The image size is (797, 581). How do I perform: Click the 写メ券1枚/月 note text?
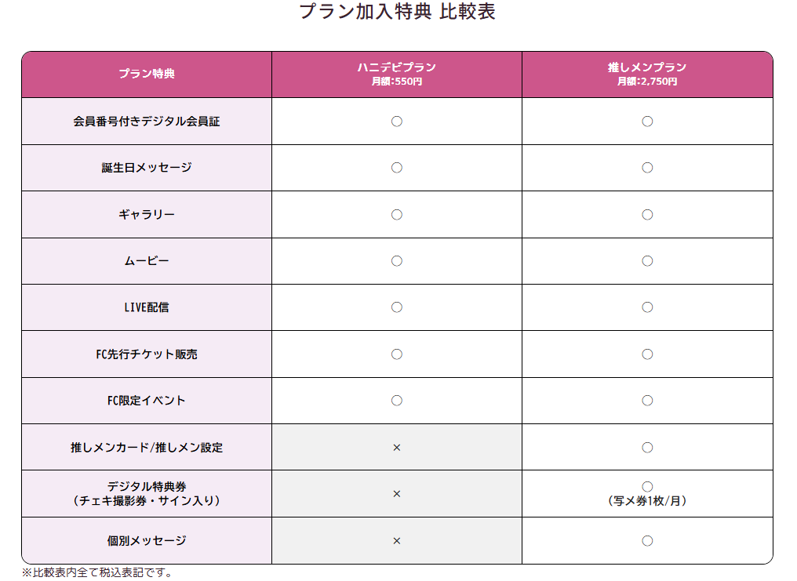pyautogui.click(x=647, y=501)
